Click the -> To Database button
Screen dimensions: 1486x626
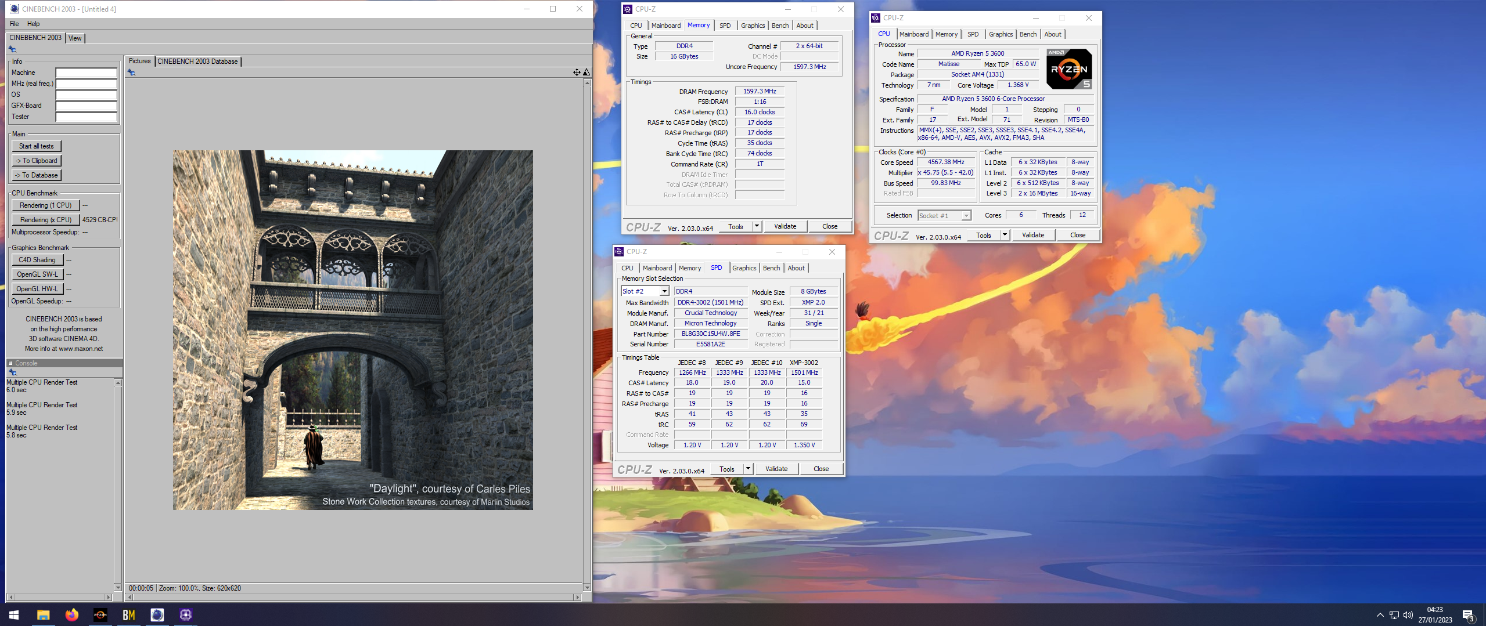37,175
